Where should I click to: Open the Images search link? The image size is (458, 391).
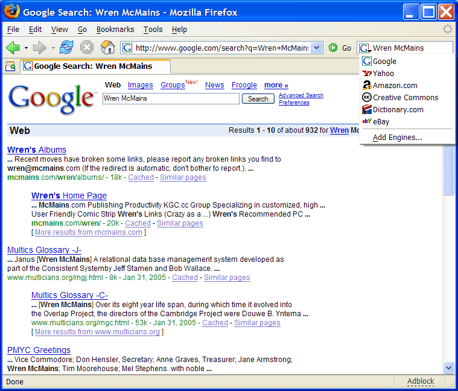click(x=140, y=85)
